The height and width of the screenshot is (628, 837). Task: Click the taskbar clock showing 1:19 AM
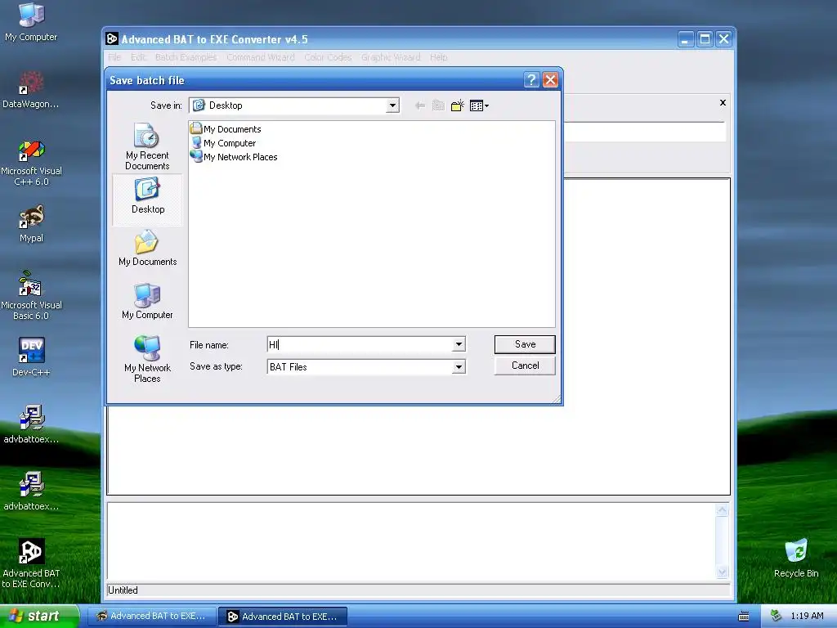pyautogui.click(x=807, y=617)
